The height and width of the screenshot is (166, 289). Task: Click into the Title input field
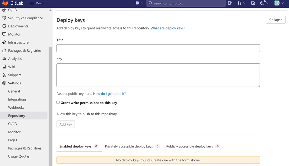coord(158,48)
